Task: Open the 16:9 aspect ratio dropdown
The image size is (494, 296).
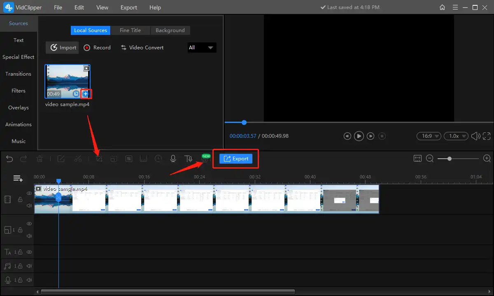Action: click(429, 136)
